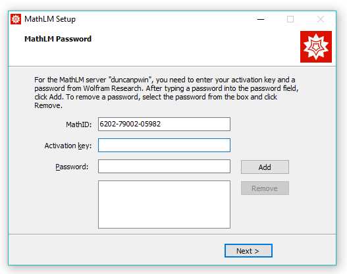Click the disabled maximize window button

(x=290, y=19)
